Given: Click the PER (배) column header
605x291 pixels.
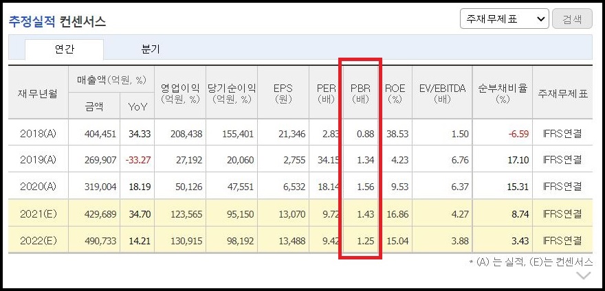Looking at the screenshot, I should point(326,93).
